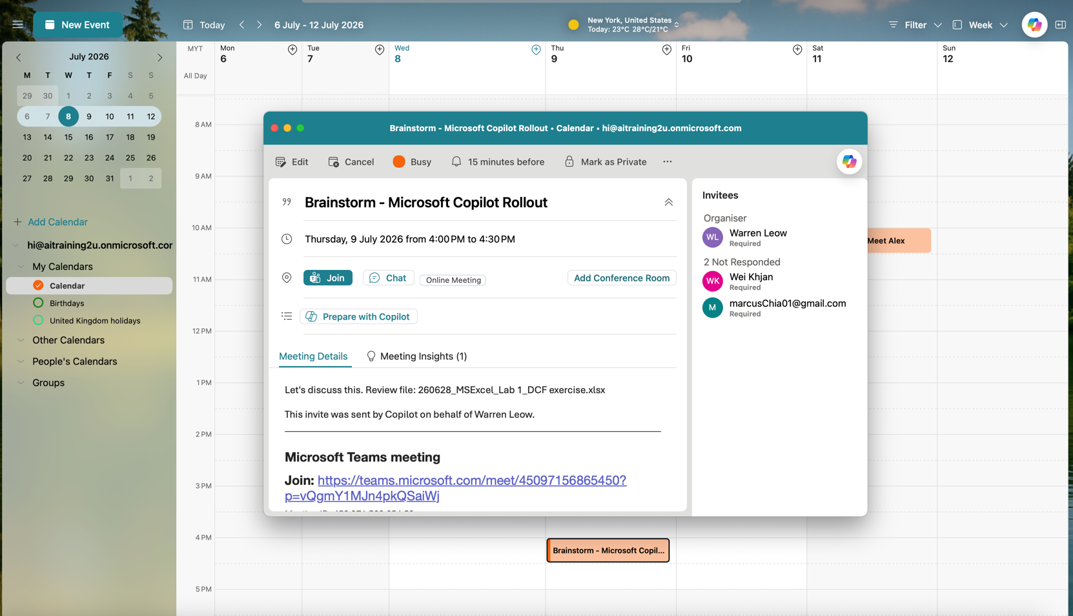Collapse the hi@aitraining2u account section
The image size is (1073, 616).
pyautogui.click(x=16, y=245)
